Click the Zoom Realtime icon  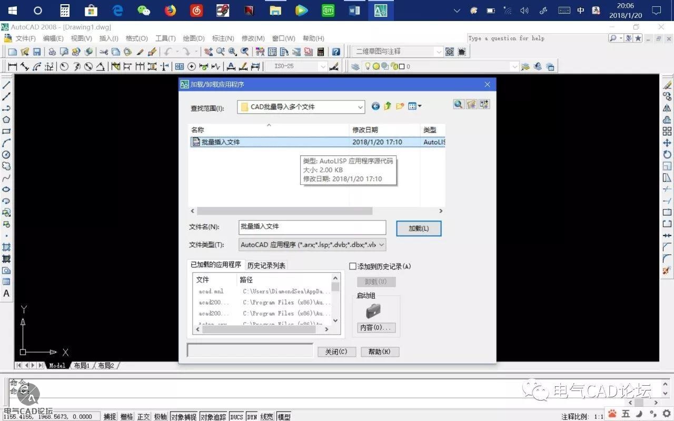tap(221, 52)
